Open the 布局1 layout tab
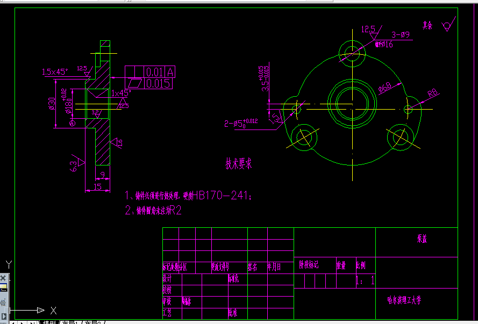The height and width of the screenshot is (324, 478). (x=72, y=321)
